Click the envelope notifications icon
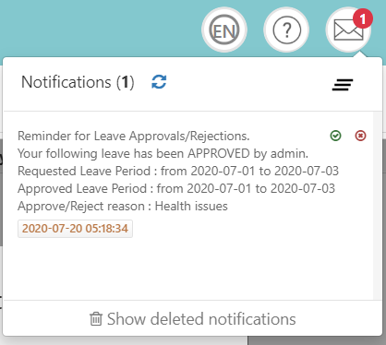This screenshot has width=386, height=345. (x=348, y=30)
